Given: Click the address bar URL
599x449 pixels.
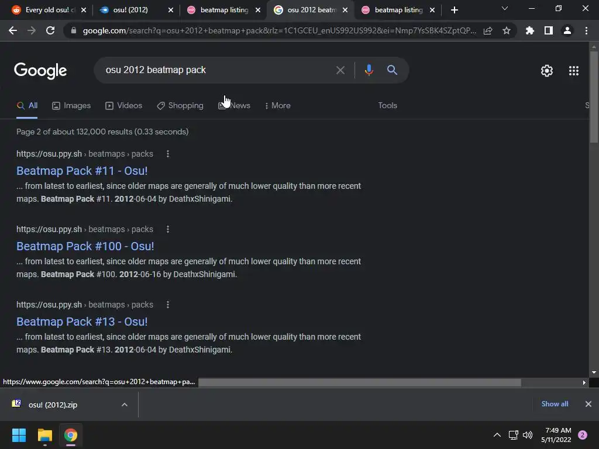Looking at the screenshot, I should tap(279, 30).
